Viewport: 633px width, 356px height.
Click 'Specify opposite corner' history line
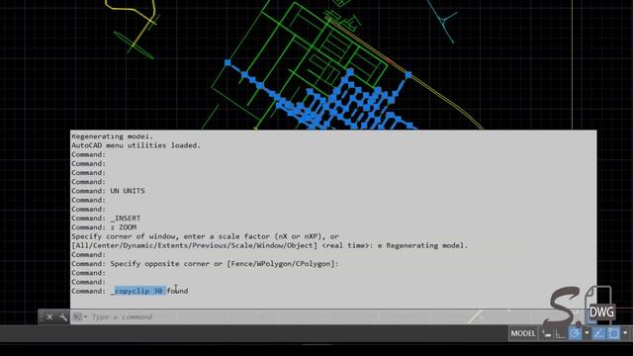[x=205, y=264]
